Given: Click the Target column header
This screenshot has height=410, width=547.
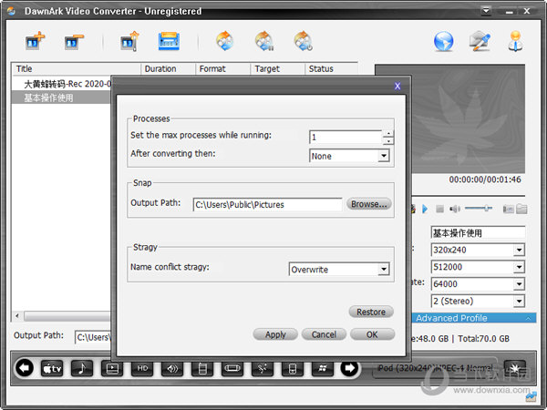Looking at the screenshot, I should [278, 68].
